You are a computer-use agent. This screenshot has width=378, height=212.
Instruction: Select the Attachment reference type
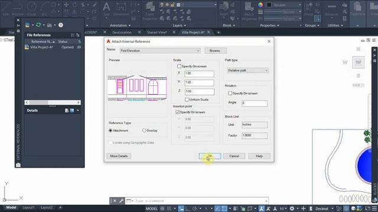pos(110,131)
